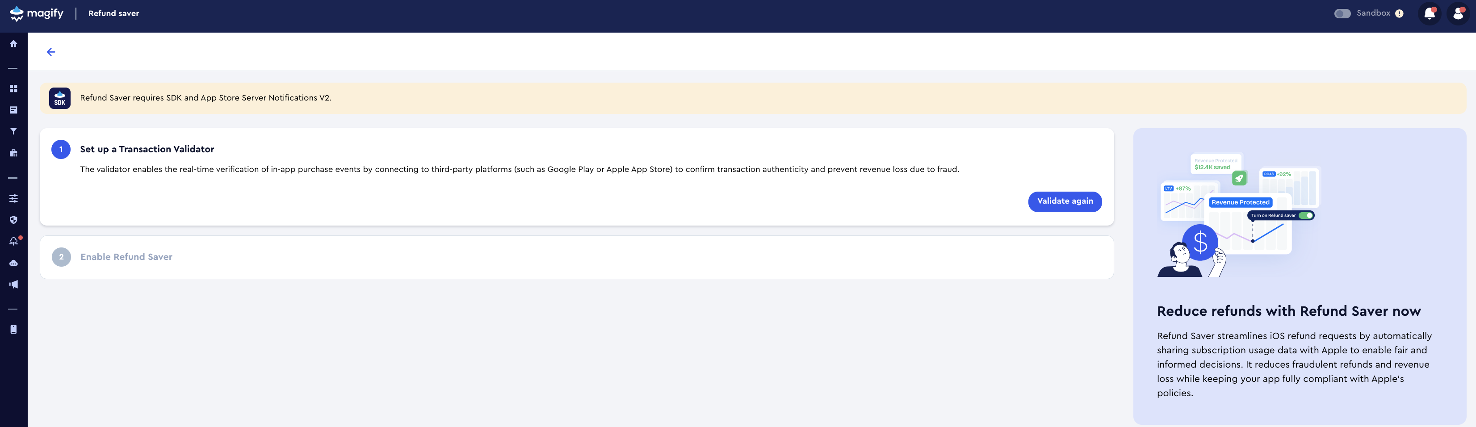Click the validator description paragraph

(520, 169)
